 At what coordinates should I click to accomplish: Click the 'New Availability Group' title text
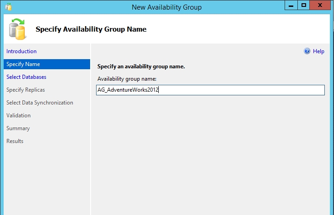167,7
